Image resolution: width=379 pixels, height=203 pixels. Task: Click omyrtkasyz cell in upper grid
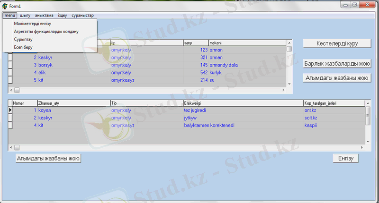click(147, 80)
